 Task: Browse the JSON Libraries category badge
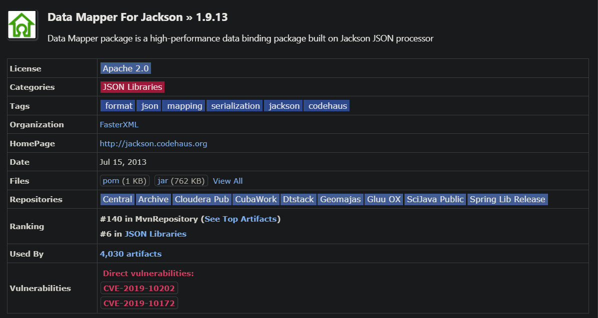coord(132,87)
